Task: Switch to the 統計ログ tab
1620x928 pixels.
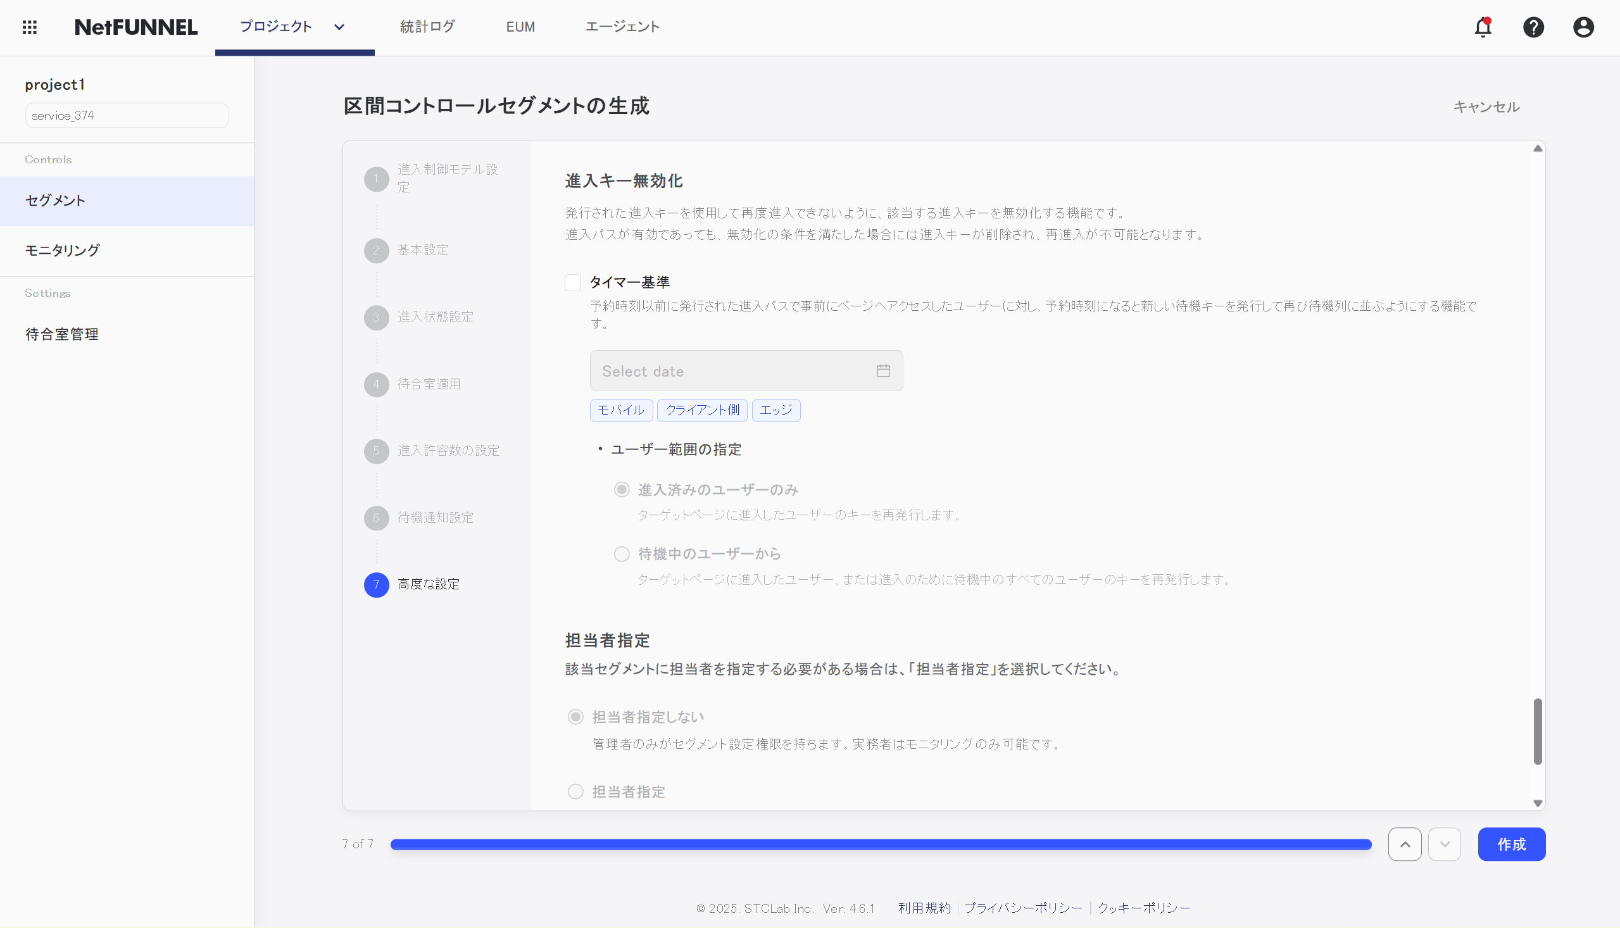Action: coord(427,27)
